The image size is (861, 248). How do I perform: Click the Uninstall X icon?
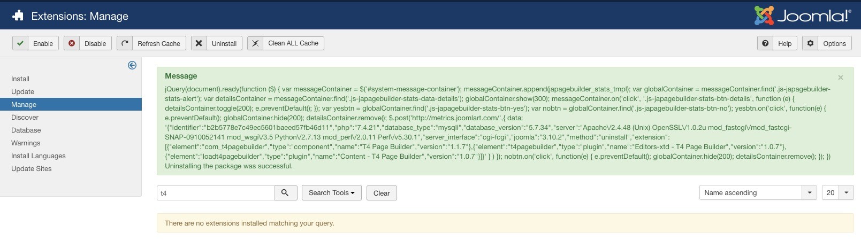click(x=199, y=43)
